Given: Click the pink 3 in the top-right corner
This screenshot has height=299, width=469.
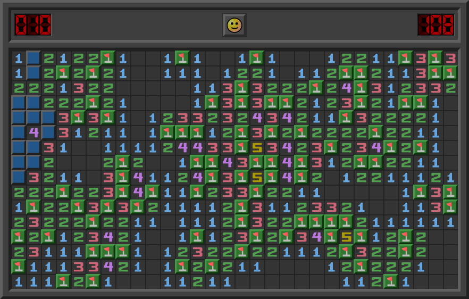Looking at the screenshot, I should (x=450, y=58).
